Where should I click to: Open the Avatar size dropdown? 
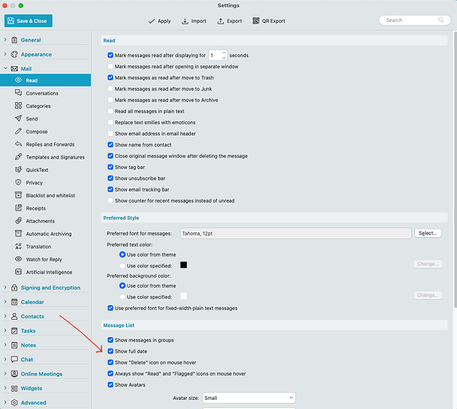pos(249,398)
